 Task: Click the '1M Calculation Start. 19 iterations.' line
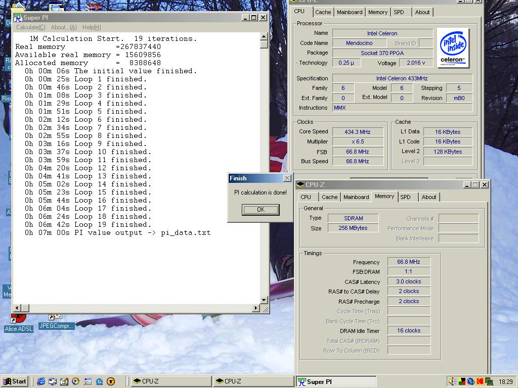coord(113,38)
